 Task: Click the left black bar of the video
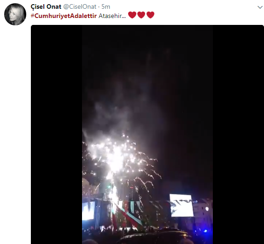56,135
